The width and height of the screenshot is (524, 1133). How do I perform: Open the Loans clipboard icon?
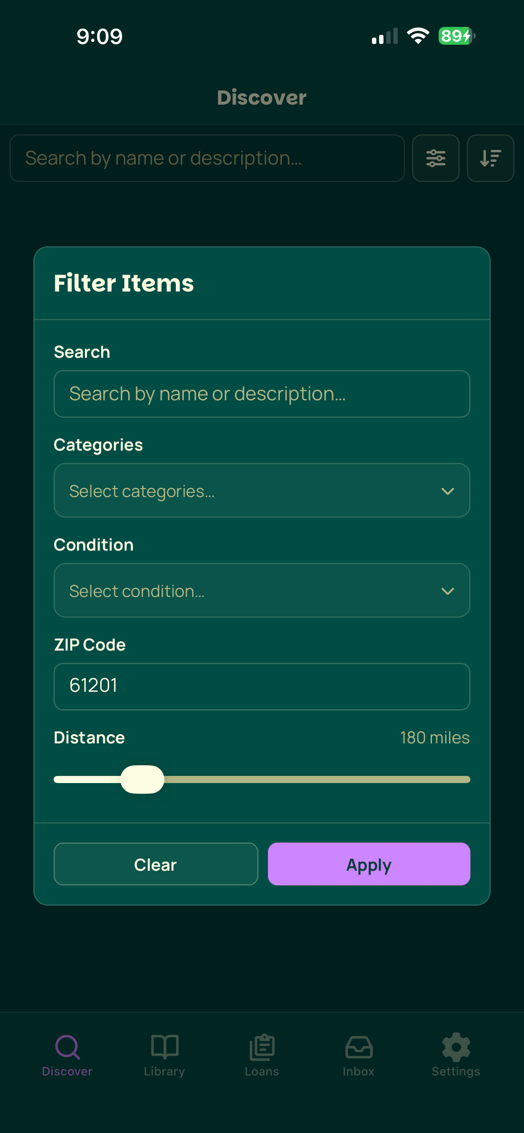pyautogui.click(x=262, y=1047)
